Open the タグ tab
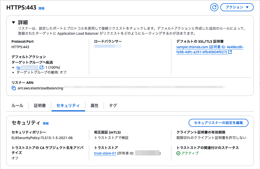The image size is (260, 169). pos(113,106)
